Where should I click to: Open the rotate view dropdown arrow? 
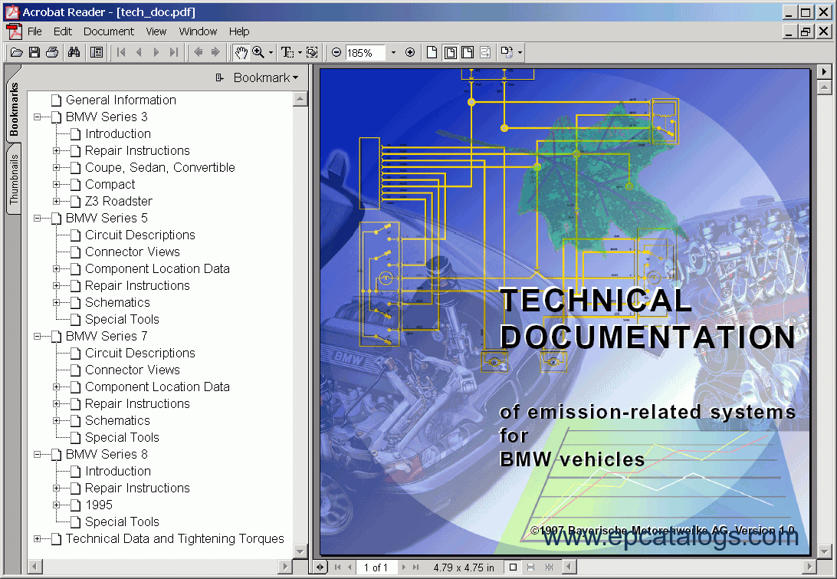coord(520,52)
